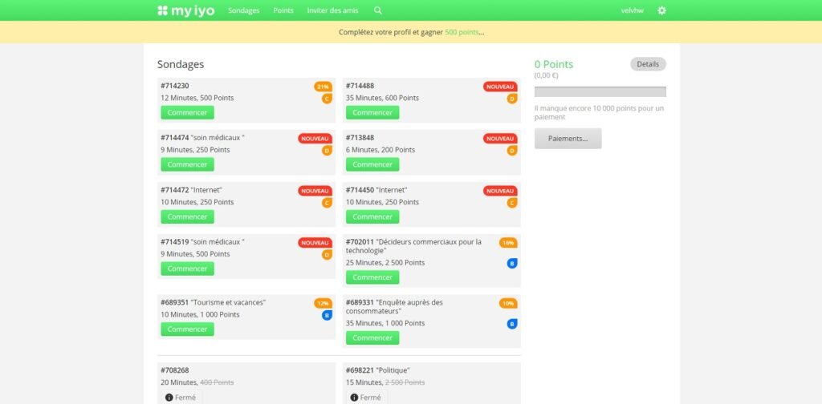Click the NOUVEAU tag on survey #713848
Image resolution: width=822 pixels, height=404 pixels.
tap(500, 139)
